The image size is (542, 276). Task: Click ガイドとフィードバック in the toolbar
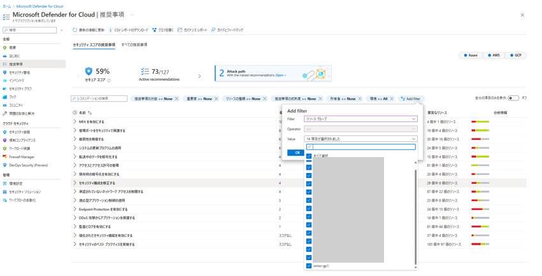(227, 30)
